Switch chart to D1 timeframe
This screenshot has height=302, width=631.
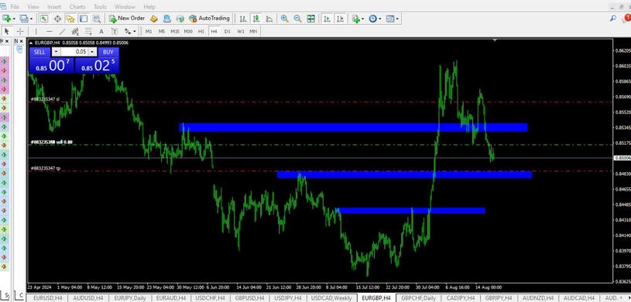[227, 31]
